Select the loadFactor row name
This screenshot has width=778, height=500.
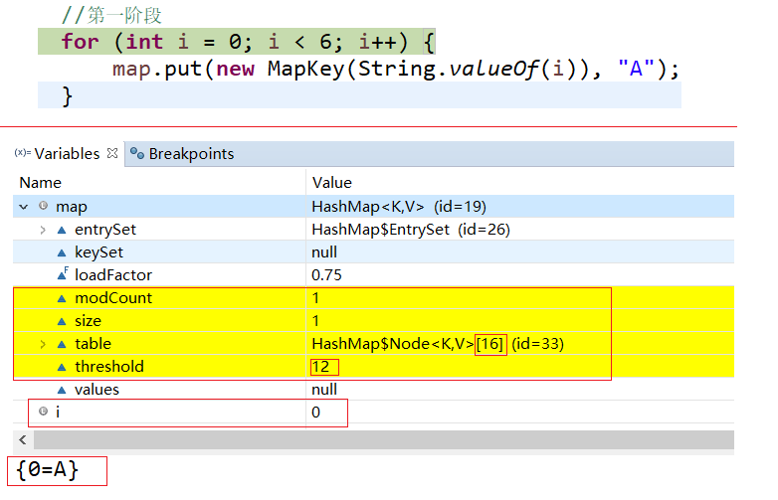[x=113, y=275]
